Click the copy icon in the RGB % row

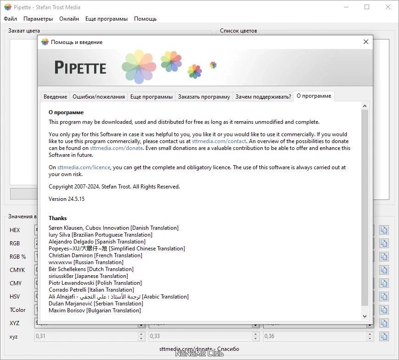pyautogui.click(x=384, y=256)
